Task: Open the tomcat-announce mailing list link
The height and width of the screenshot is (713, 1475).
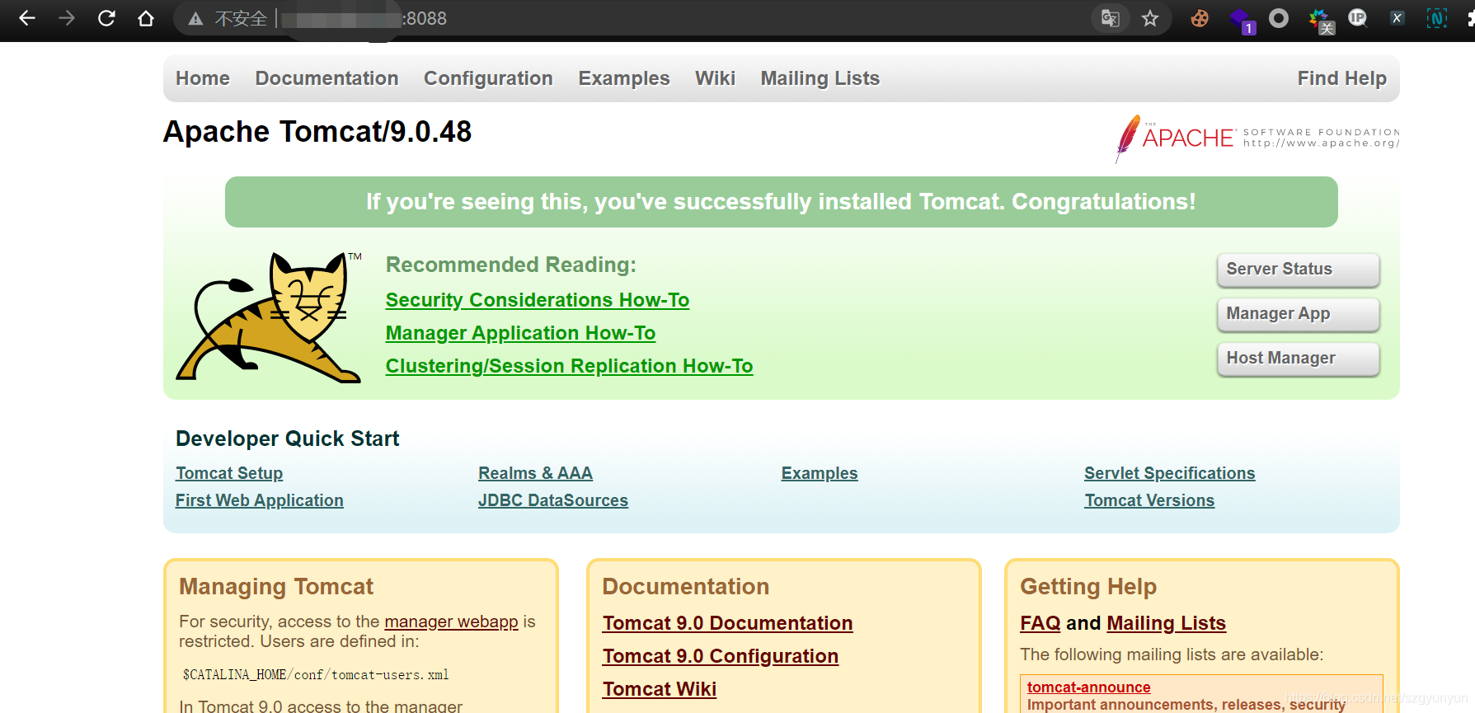Action: pos(1088,687)
